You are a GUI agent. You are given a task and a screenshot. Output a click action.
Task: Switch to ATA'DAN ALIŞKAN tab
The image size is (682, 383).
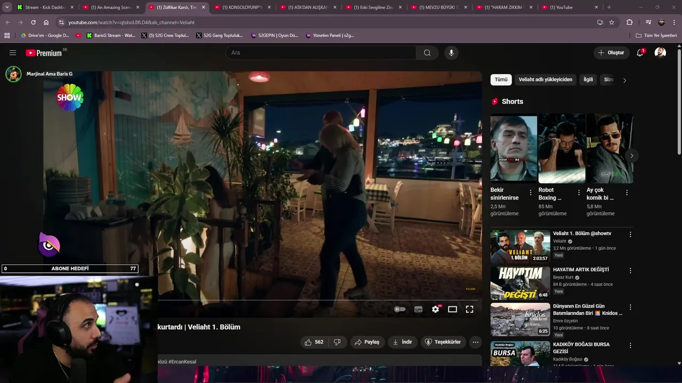pyautogui.click(x=308, y=7)
